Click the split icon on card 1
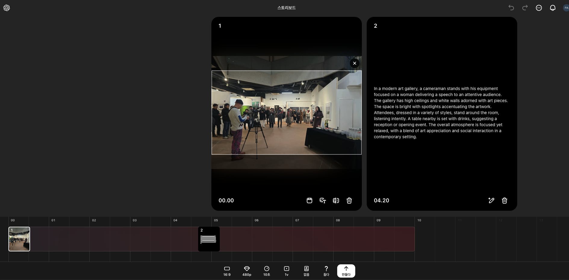Viewport: 569px width, 280px height. pos(336,201)
